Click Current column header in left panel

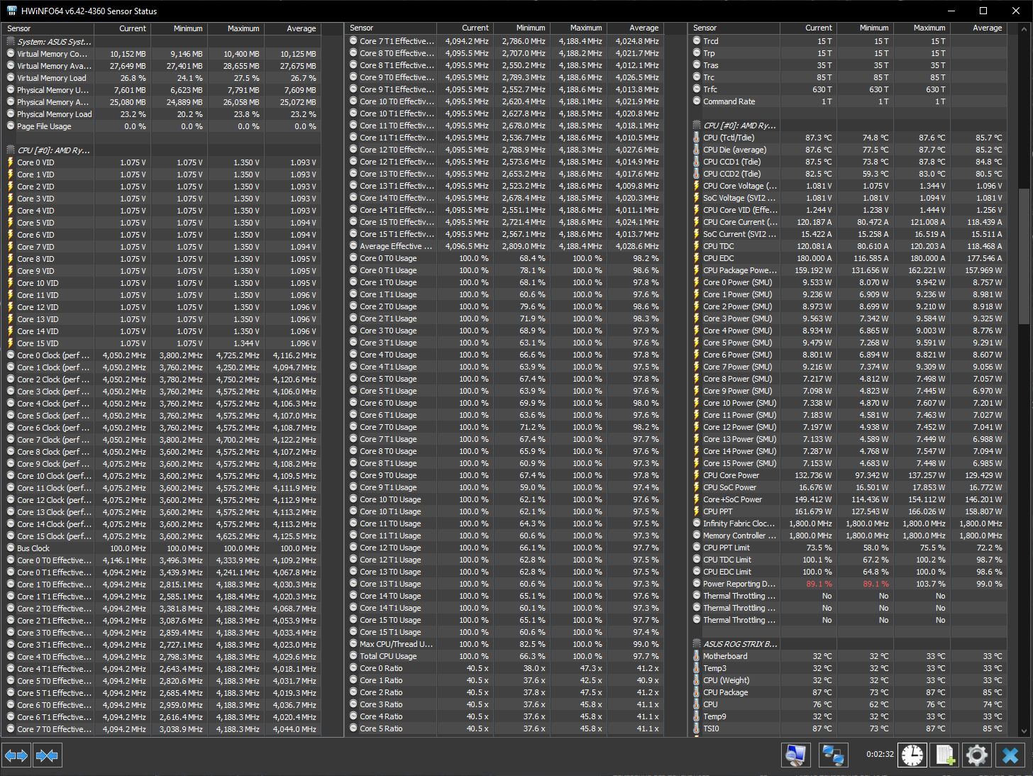[x=122, y=28]
